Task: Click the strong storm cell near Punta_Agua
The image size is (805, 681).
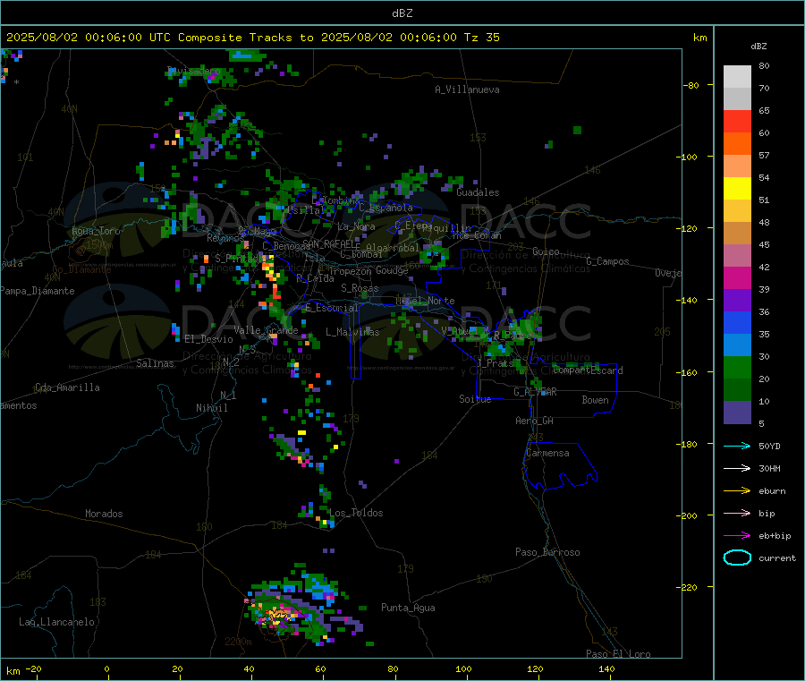Action: tap(280, 614)
